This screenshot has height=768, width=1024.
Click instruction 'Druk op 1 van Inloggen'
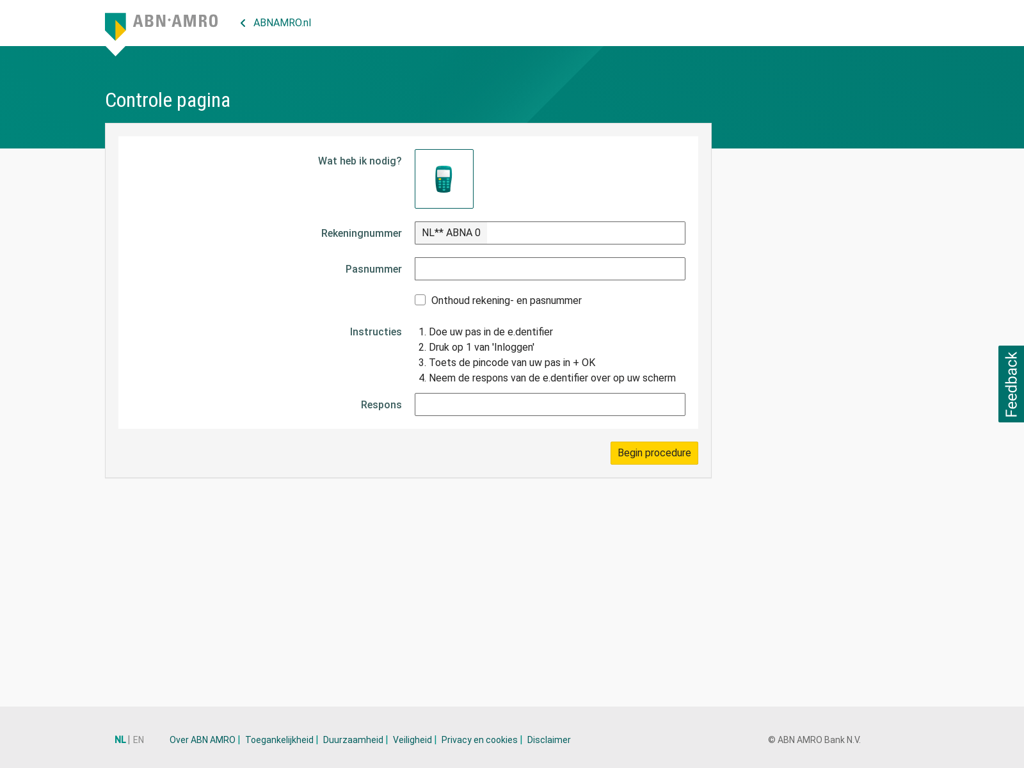[x=481, y=347]
